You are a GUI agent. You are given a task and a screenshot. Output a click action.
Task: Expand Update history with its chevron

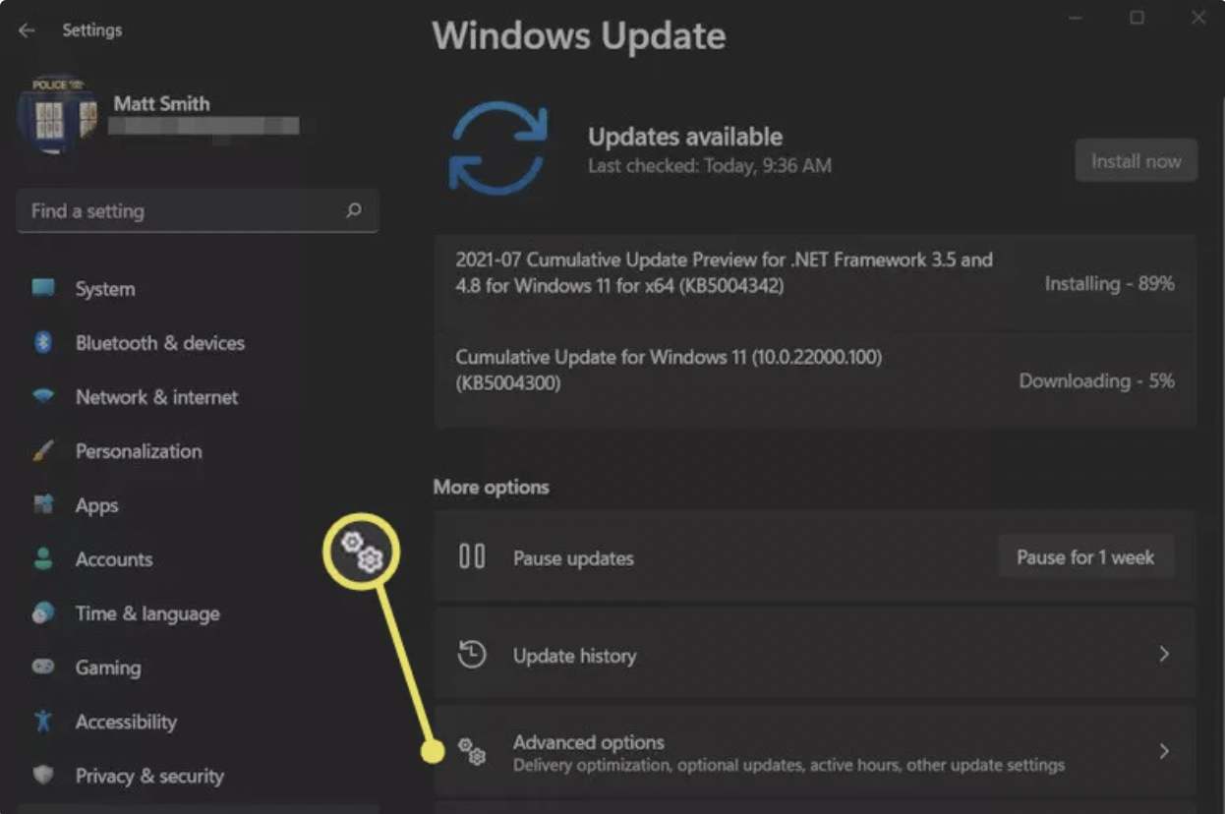pyautogui.click(x=1164, y=655)
